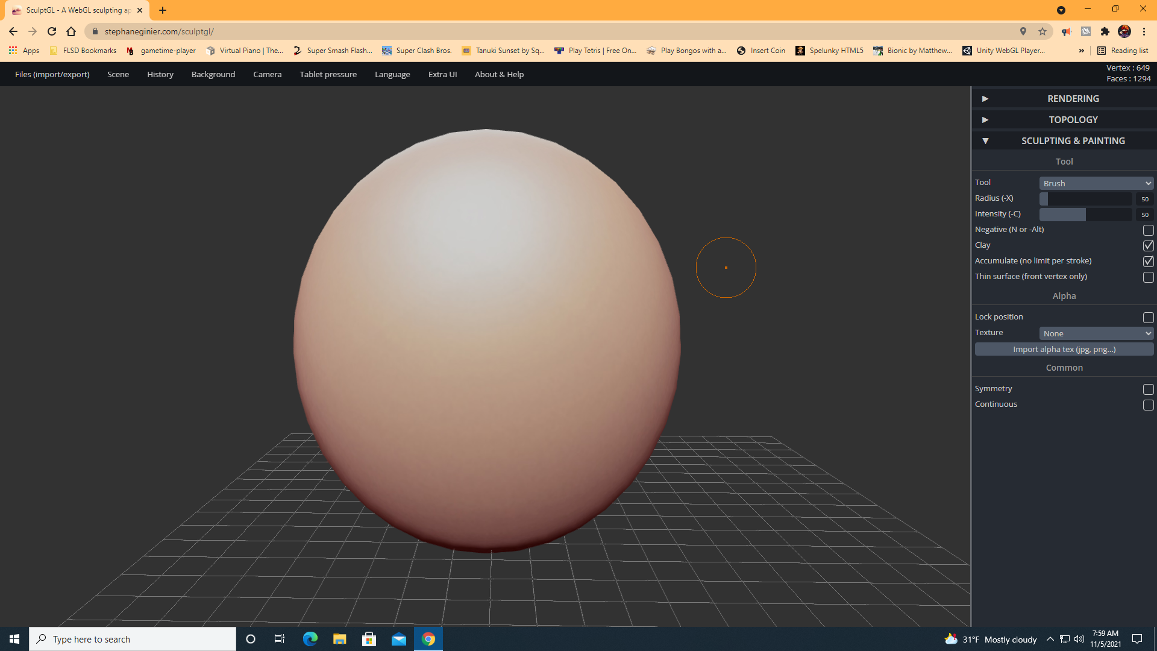Screen dimensions: 1157x651
Task: Click the site security padlock icon
Action: (95, 31)
